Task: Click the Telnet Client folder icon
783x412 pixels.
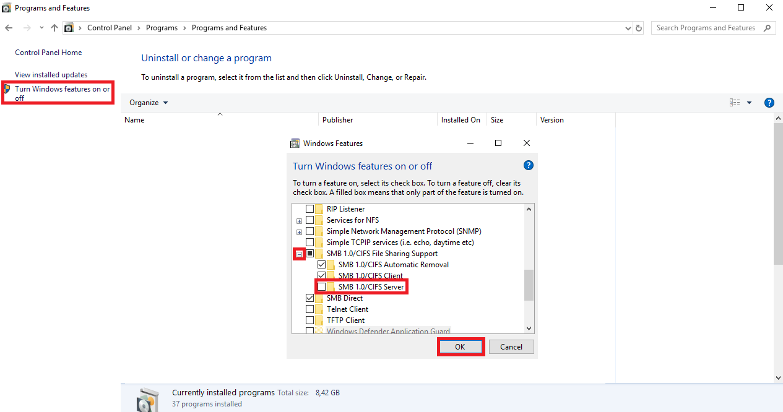Action: point(319,309)
